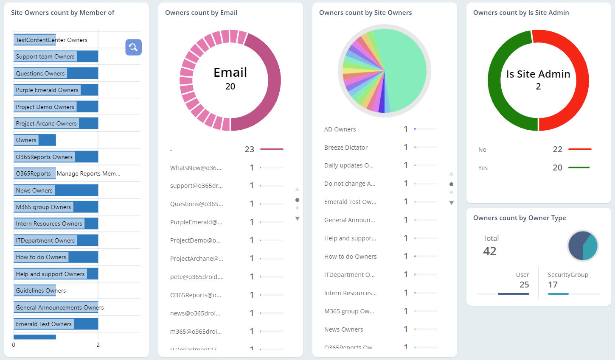Click the blue magnifying glass icon on Member of chart

(x=133, y=47)
